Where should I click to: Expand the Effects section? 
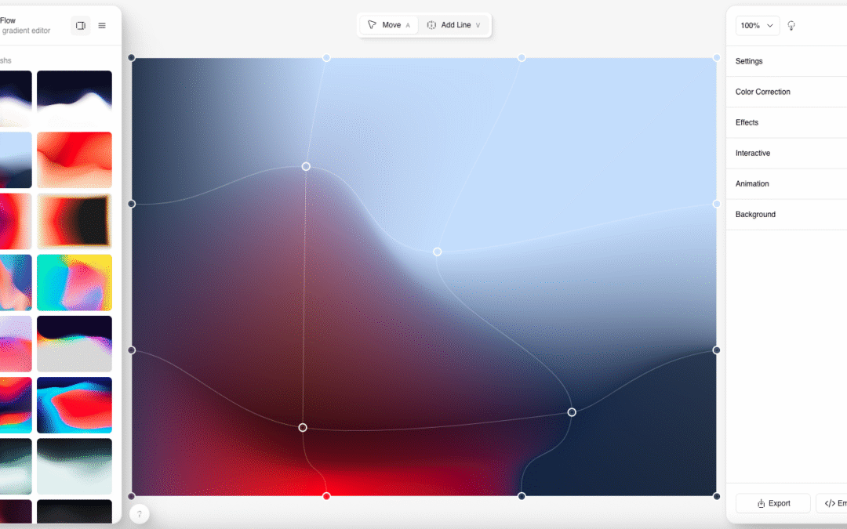pyautogui.click(x=747, y=122)
